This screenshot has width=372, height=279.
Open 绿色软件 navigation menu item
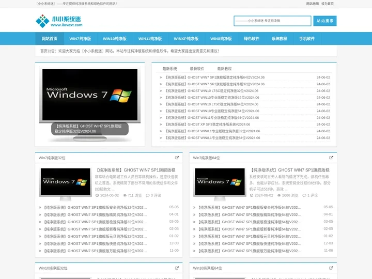[x=252, y=38]
